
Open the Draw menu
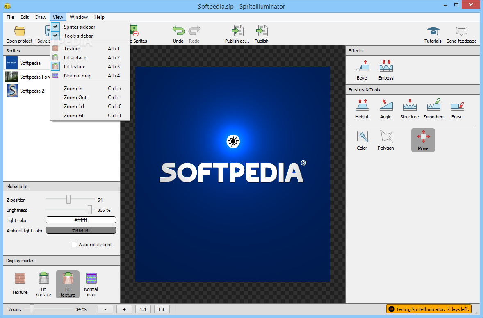click(x=41, y=17)
